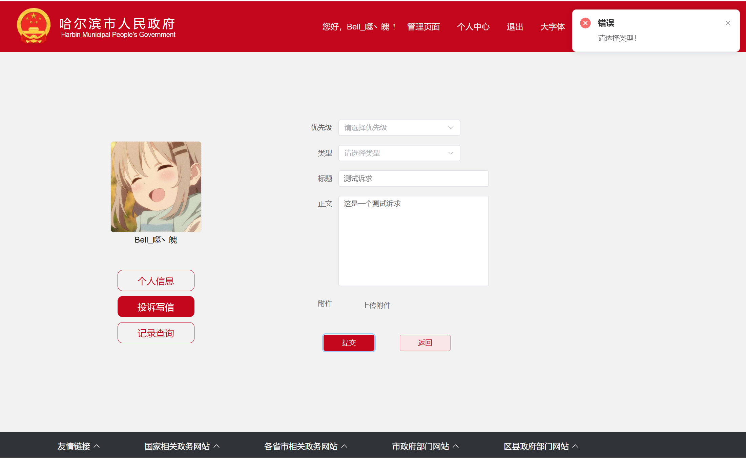Image resolution: width=746 pixels, height=458 pixels.
Task: Go to 个人中心 in top navigation
Action: click(x=473, y=27)
